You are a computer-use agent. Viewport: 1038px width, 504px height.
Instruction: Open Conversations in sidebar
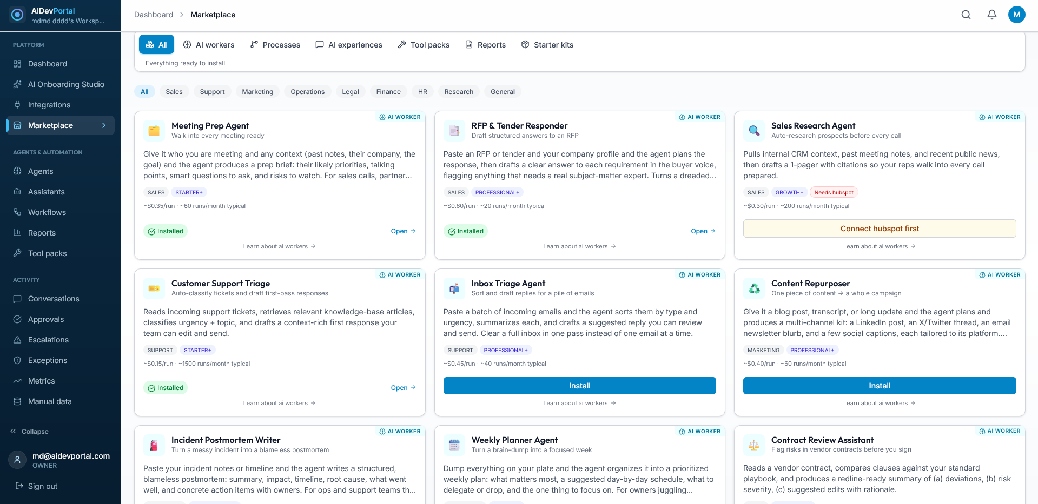click(x=61, y=299)
